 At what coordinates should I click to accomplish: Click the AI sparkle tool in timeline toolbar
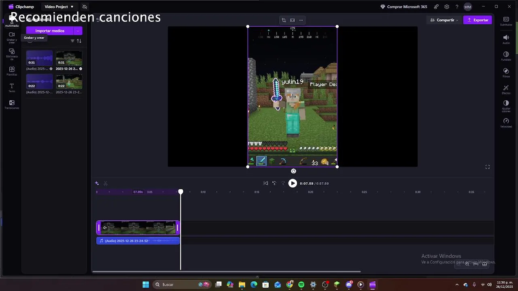[x=97, y=183]
